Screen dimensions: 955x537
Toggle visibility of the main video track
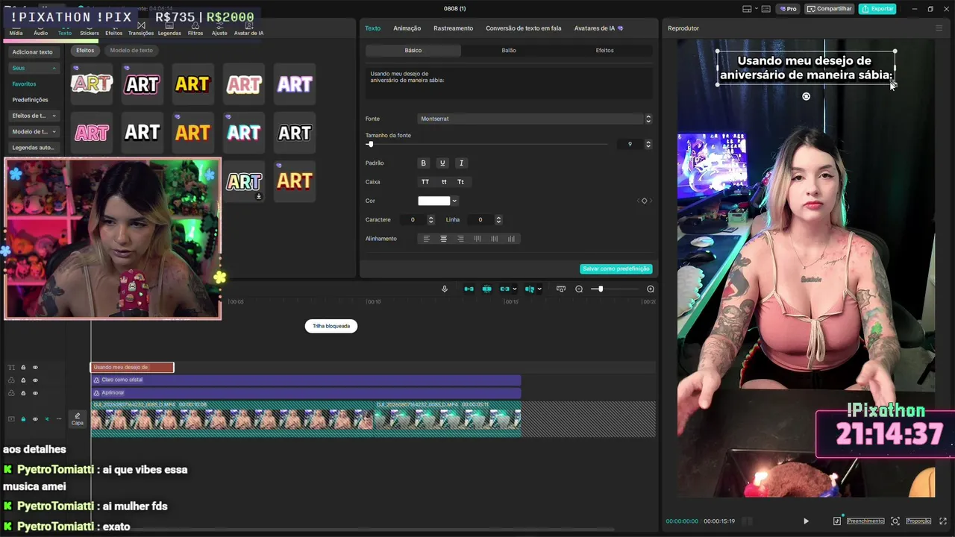[x=35, y=419]
